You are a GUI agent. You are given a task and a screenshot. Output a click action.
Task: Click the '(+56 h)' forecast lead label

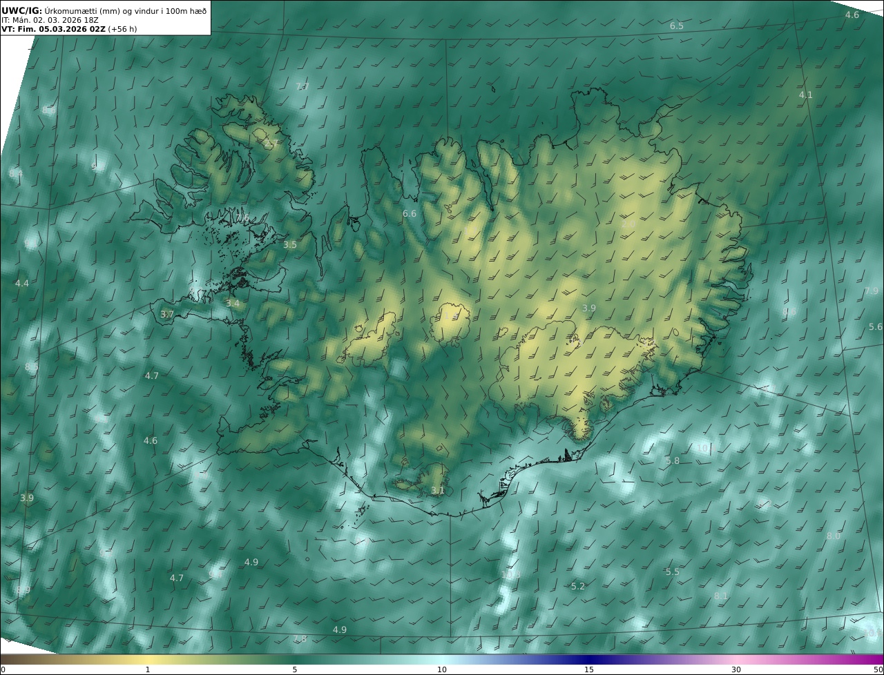pos(122,30)
